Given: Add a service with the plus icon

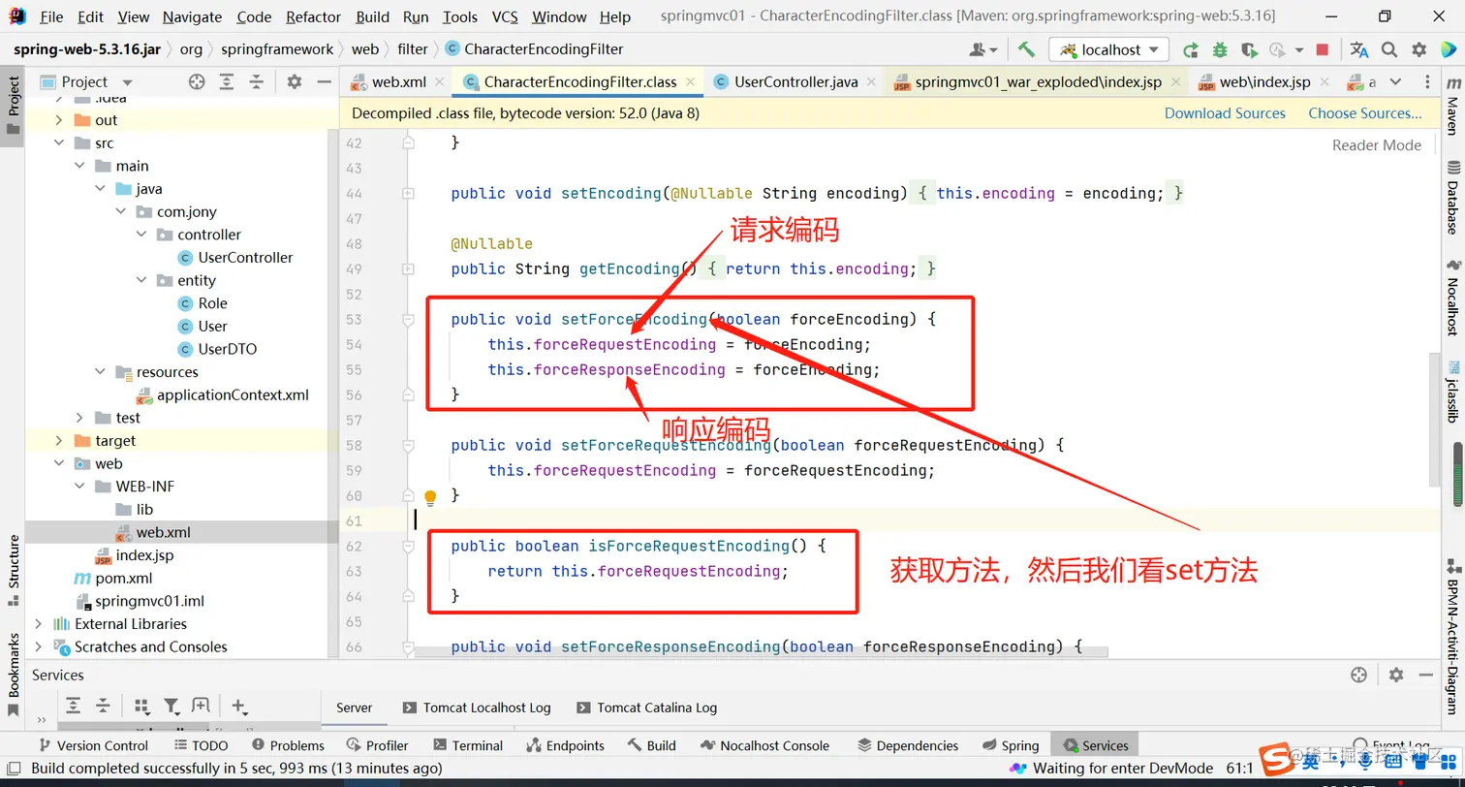Looking at the screenshot, I should click(x=239, y=706).
